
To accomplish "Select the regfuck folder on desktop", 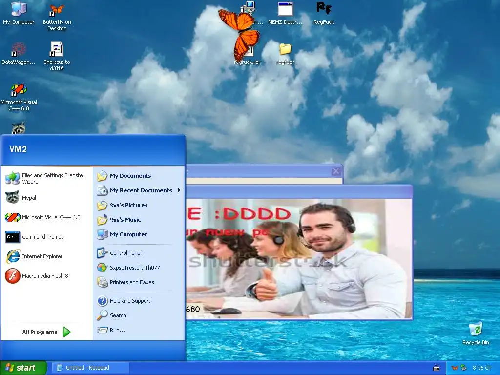I will point(285,54).
